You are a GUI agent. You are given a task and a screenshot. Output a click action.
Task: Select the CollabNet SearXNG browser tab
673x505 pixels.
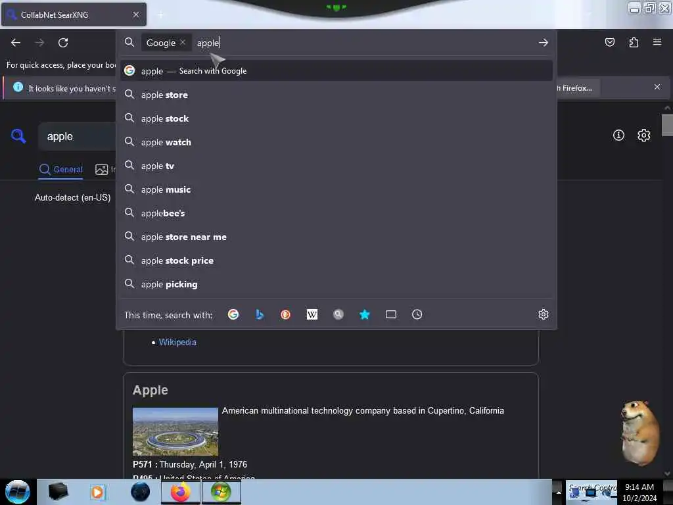click(74, 14)
